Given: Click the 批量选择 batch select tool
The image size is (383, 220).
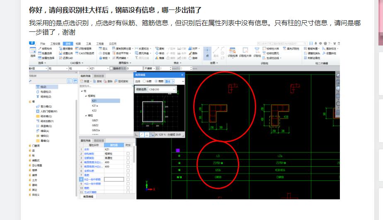Looking at the screenshot, I should point(45,53).
